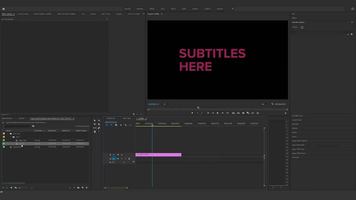Click Mark Out button
This screenshot has width=356, height=200.
(202, 113)
